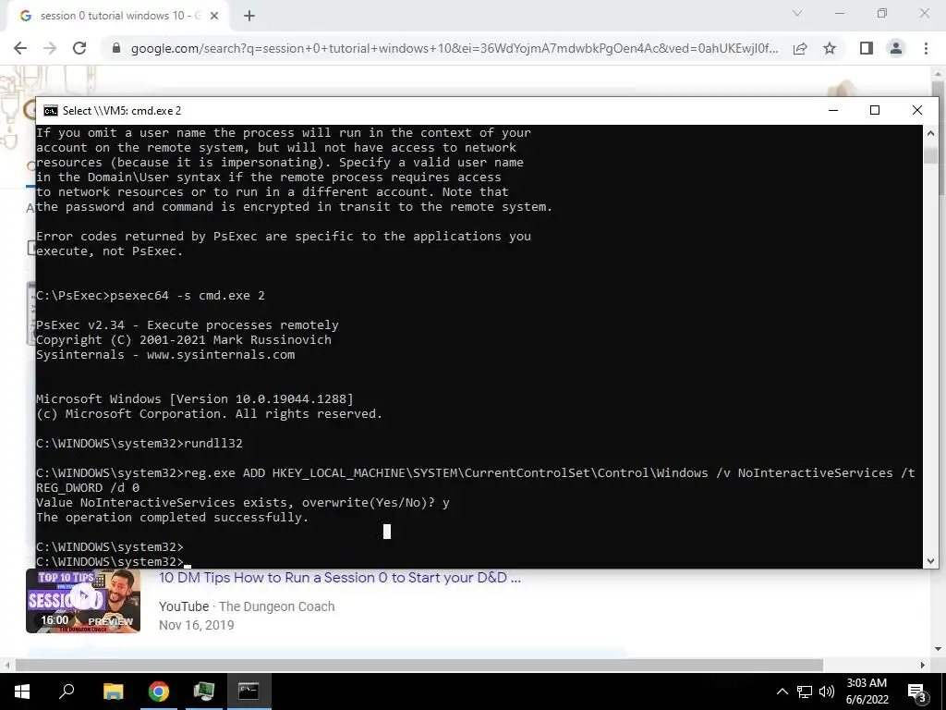Click the psexec64 -s cmd.exe 2 line
Image resolution: width=946 pixels, height=710 pixels.
point(151,296)
